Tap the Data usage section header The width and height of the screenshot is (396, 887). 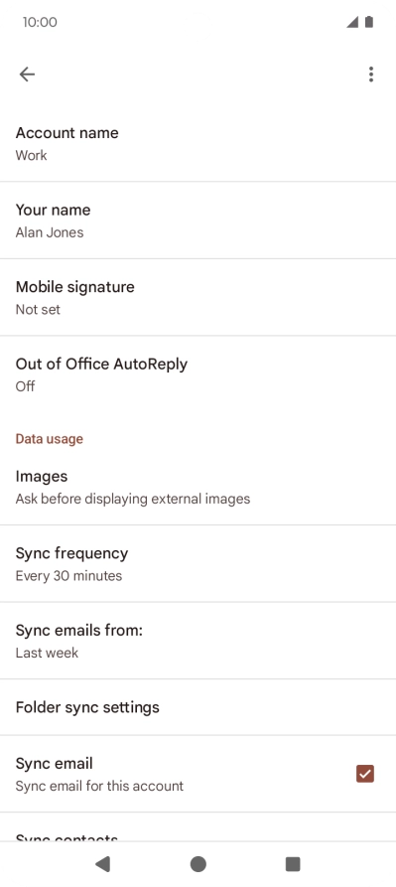tap(50, 439)
